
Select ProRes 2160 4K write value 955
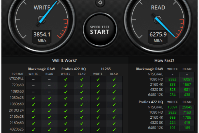click(x=172, y=117)
